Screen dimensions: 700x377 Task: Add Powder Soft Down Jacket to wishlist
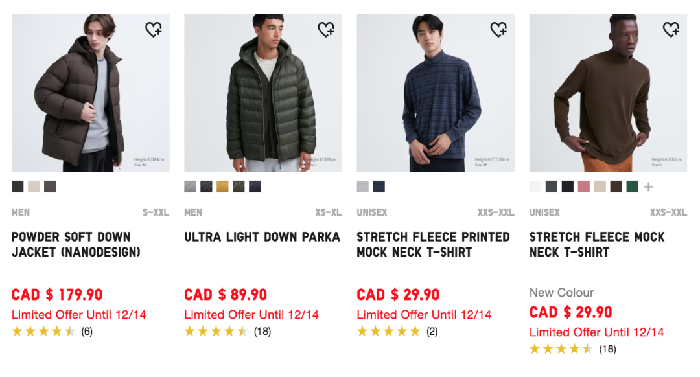[154, 29]
